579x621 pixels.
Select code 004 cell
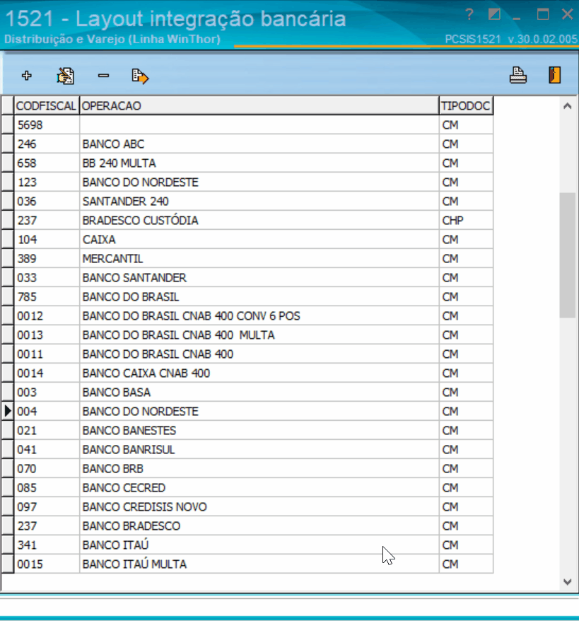(47, 411)
